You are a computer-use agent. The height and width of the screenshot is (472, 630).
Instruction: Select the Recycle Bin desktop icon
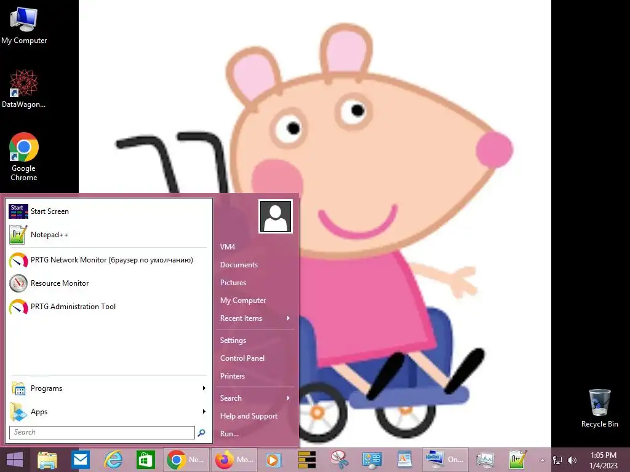tap(600, 408)
